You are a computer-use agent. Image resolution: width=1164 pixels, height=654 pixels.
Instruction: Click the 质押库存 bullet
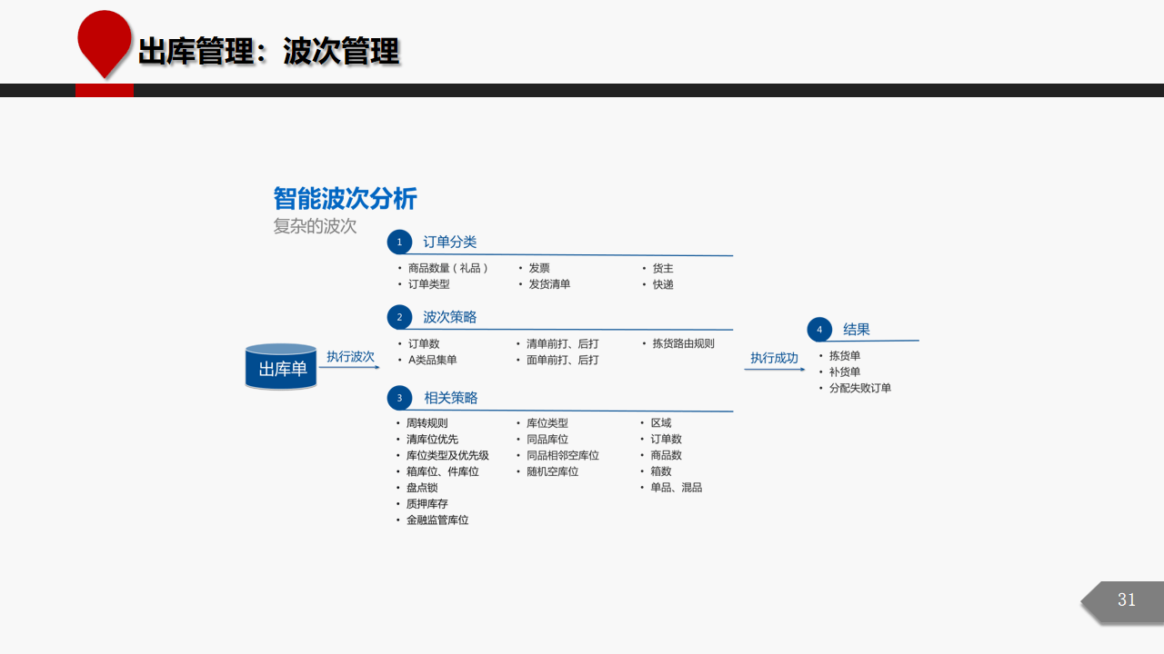tap(427, 504)
